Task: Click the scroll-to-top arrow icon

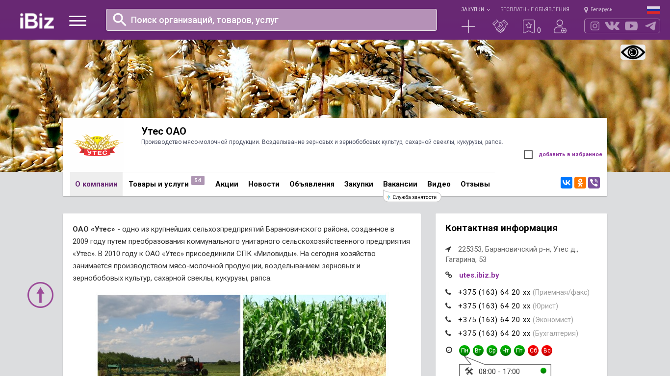Action: [x=40, y=295]
